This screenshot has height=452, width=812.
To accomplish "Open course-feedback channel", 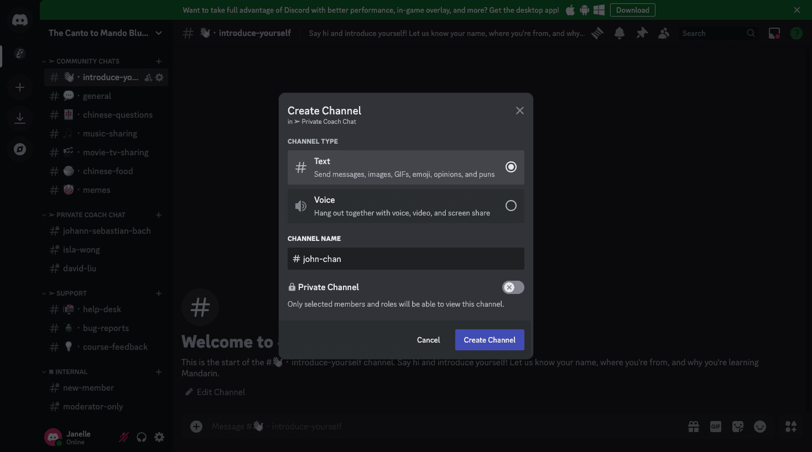I will pyautogui.click(x=106, y=347).
